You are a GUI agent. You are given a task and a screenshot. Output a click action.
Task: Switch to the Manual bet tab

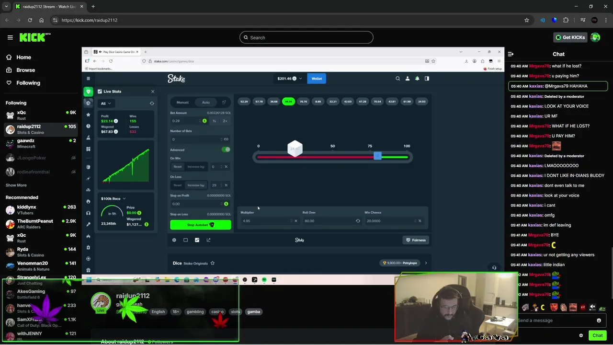click(182, 103)
